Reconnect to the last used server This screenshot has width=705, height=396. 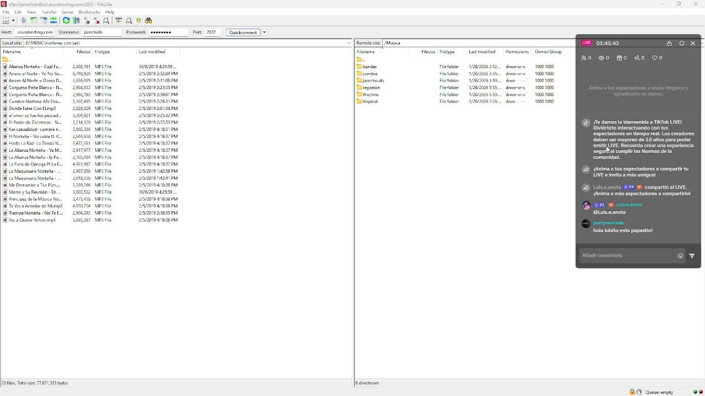[x=106, y=20]
